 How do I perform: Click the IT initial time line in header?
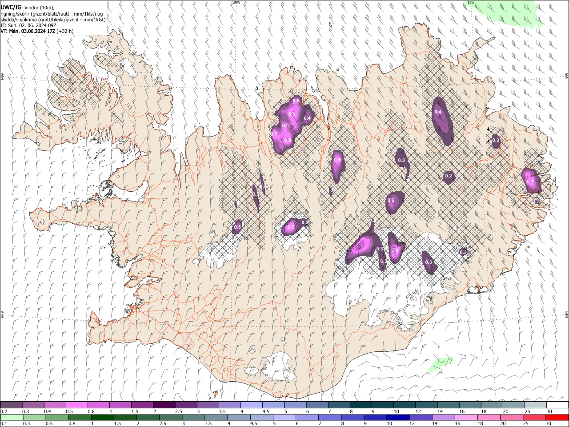coord(28,25)
